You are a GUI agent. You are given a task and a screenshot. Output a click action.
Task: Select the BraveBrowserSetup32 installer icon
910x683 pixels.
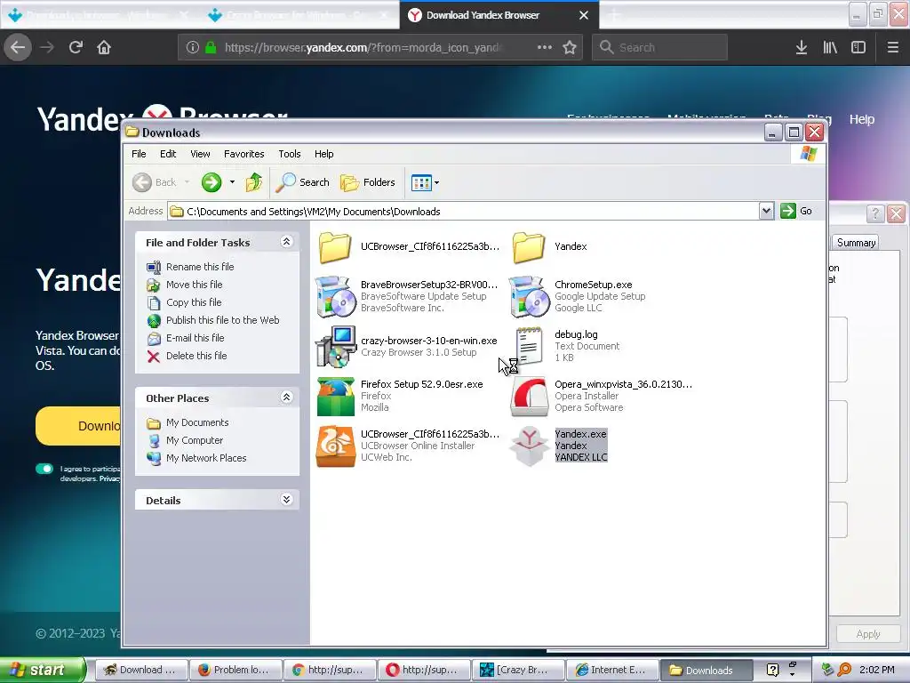point(335,297)
